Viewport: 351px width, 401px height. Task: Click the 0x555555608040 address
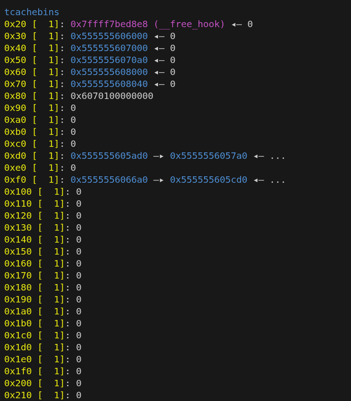point(109,84)
